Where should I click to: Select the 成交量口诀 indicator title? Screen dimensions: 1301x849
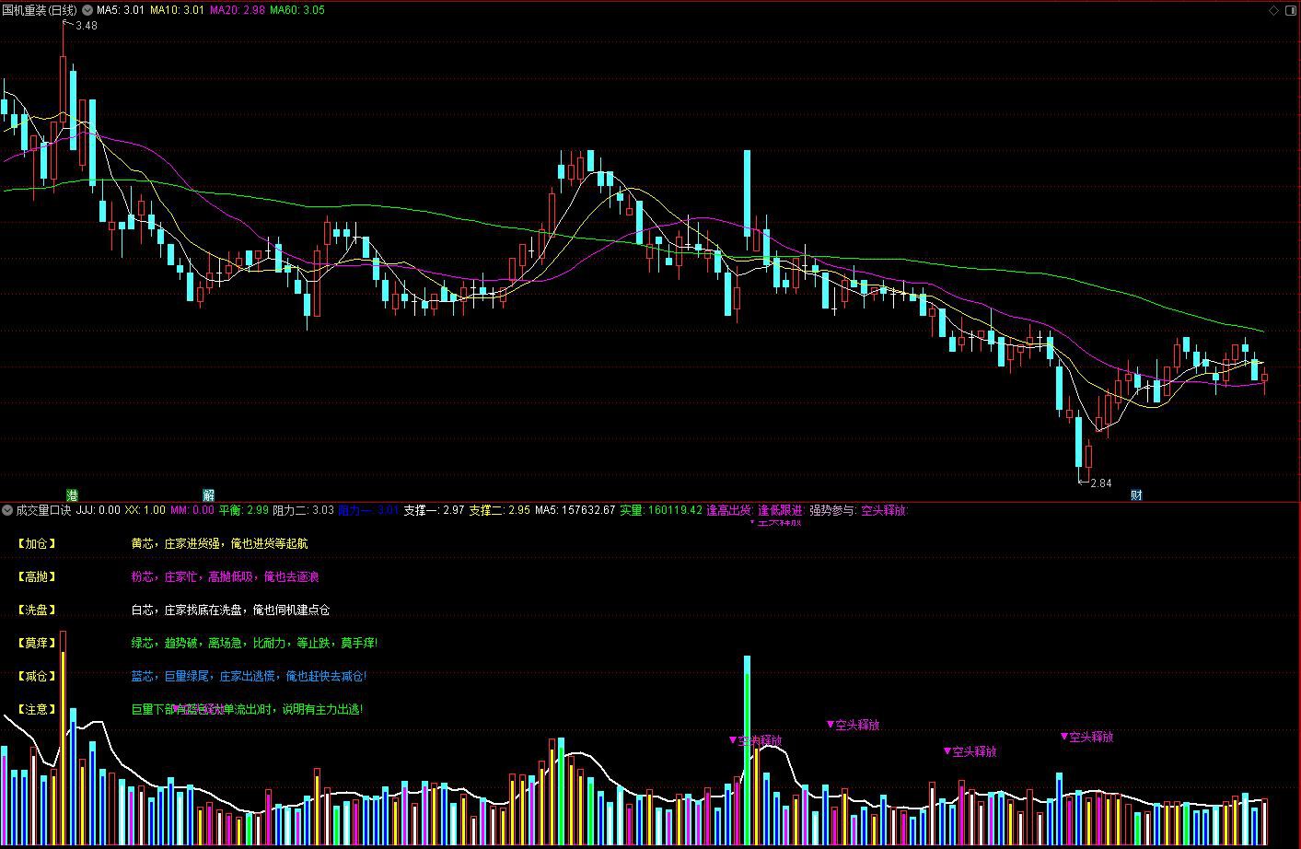coord(43,510)
